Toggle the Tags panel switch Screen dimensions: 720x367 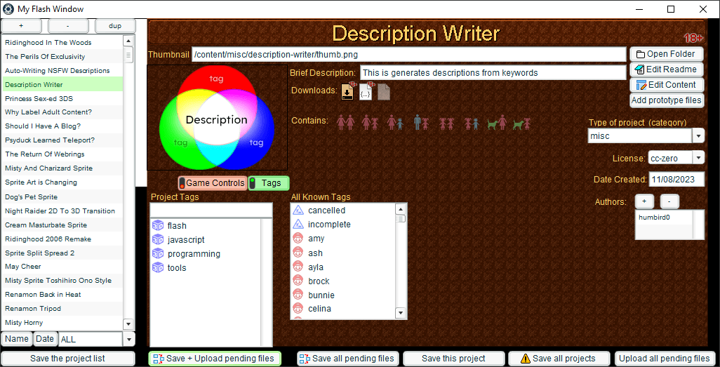point(269,183)
